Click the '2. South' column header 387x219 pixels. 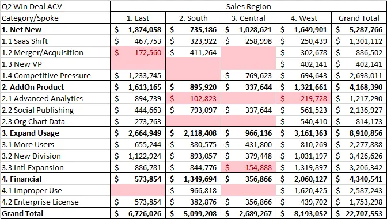[193, 18]
